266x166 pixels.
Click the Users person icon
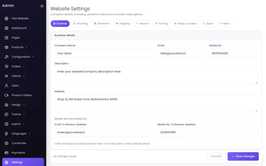pyautogui.click(x=6, y=86)
